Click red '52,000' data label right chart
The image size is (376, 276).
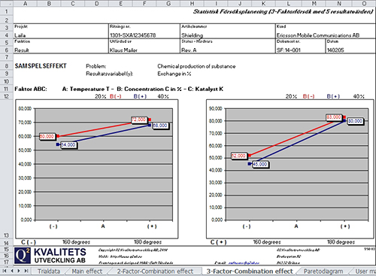pyautogui.click(x=239, y=156)
